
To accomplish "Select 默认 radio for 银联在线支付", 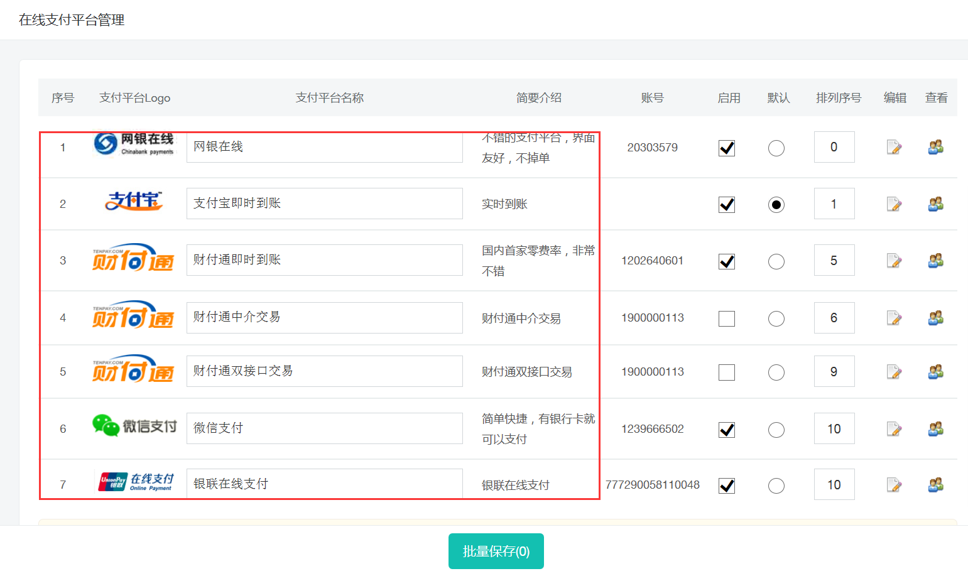I will [776, 486].
